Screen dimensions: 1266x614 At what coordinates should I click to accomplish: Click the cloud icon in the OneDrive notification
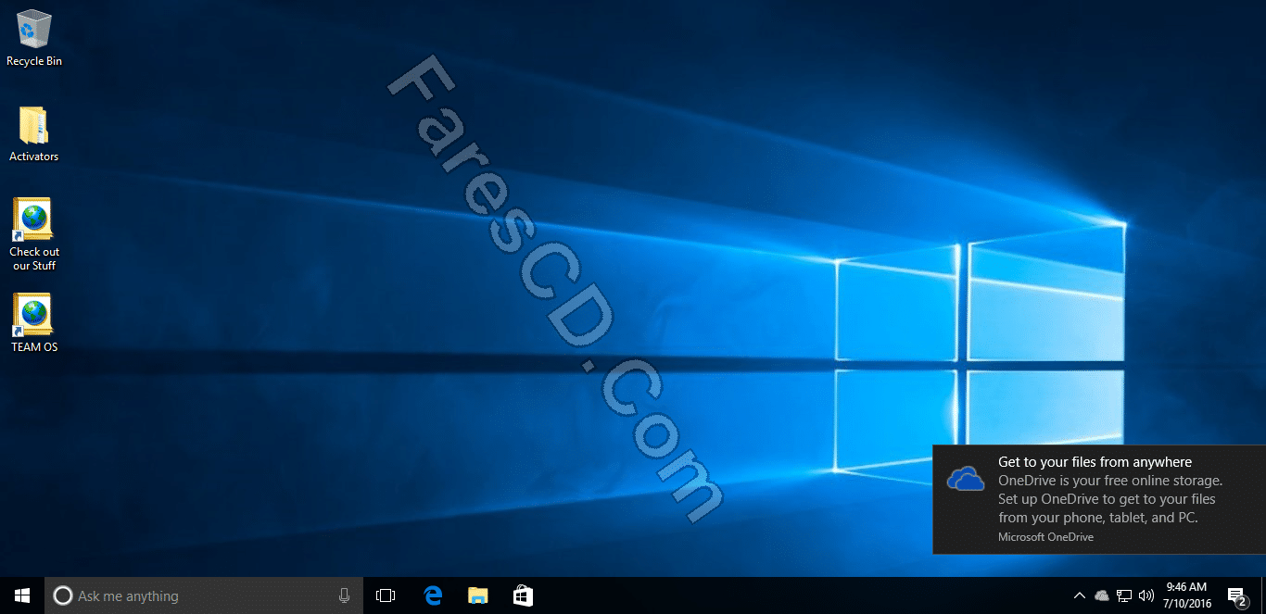click(966, 479)
